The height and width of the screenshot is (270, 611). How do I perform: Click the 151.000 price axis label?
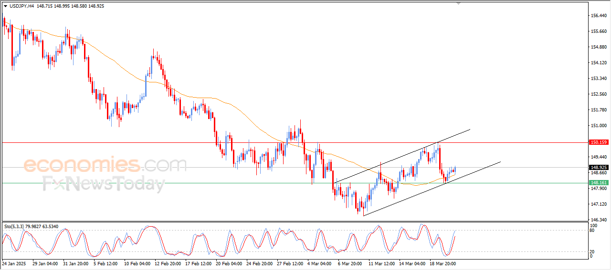[x=599, y=126]
